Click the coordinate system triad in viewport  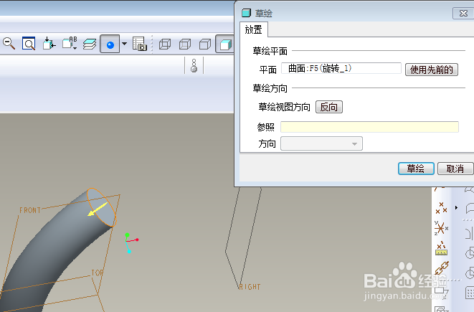(131, 242)
